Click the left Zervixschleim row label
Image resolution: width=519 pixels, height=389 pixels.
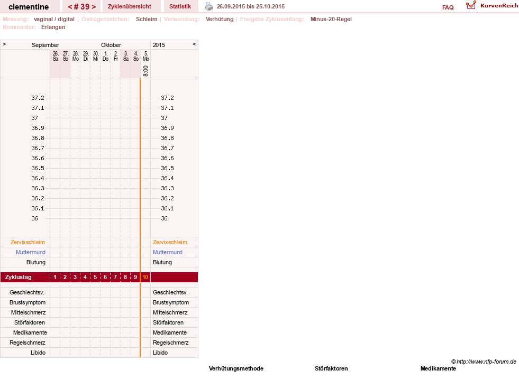28,242
